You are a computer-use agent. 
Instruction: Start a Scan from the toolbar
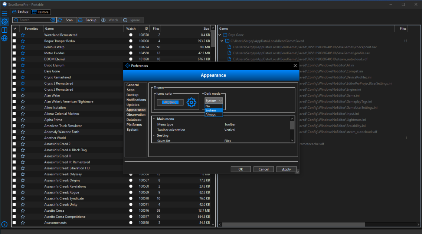point(66,20)
